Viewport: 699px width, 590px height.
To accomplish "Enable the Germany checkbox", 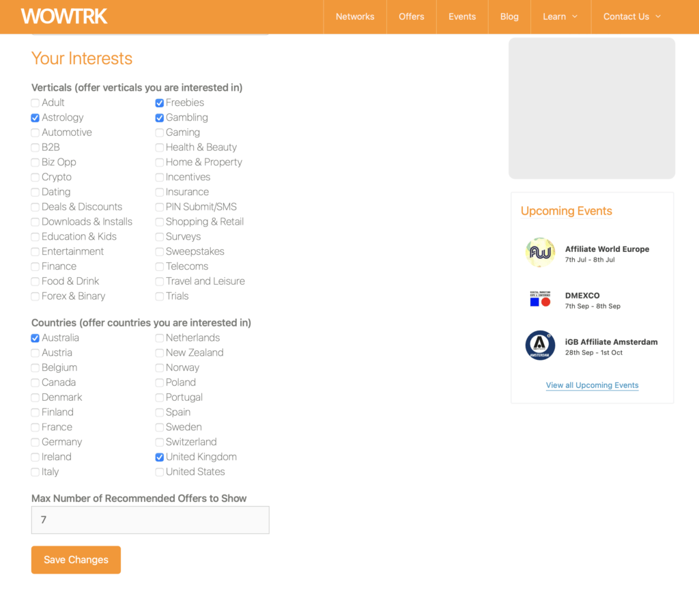I will (x=35, y=442).
